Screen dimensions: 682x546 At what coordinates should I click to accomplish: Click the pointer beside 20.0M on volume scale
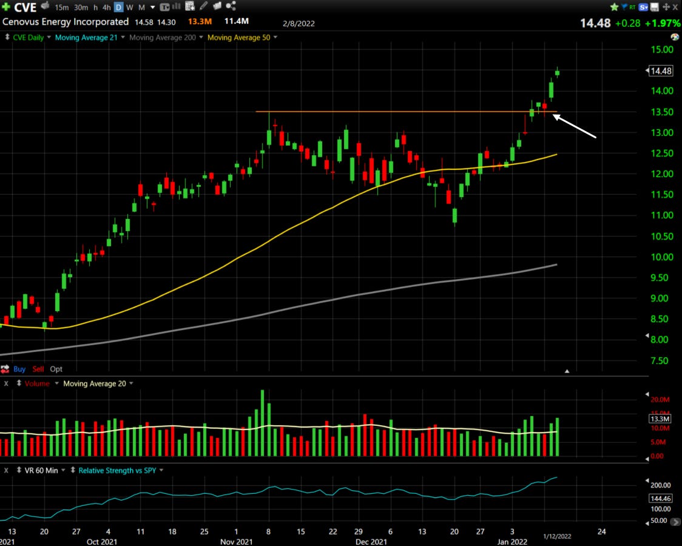pos(647,394)
